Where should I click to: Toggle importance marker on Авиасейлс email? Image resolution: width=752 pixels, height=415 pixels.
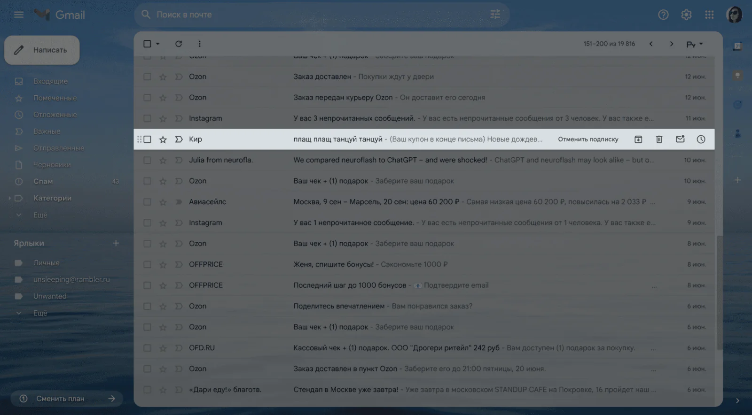(179, 202)
